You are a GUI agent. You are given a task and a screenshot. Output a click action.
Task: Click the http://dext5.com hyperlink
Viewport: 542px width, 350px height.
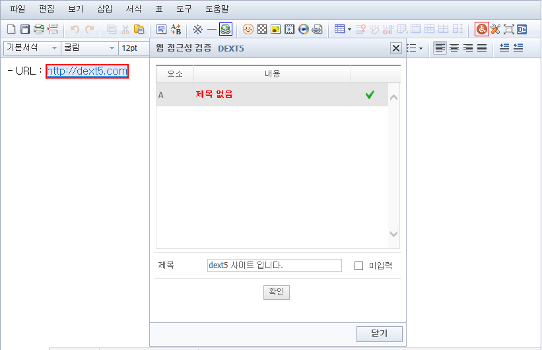[x=87, y=71]
